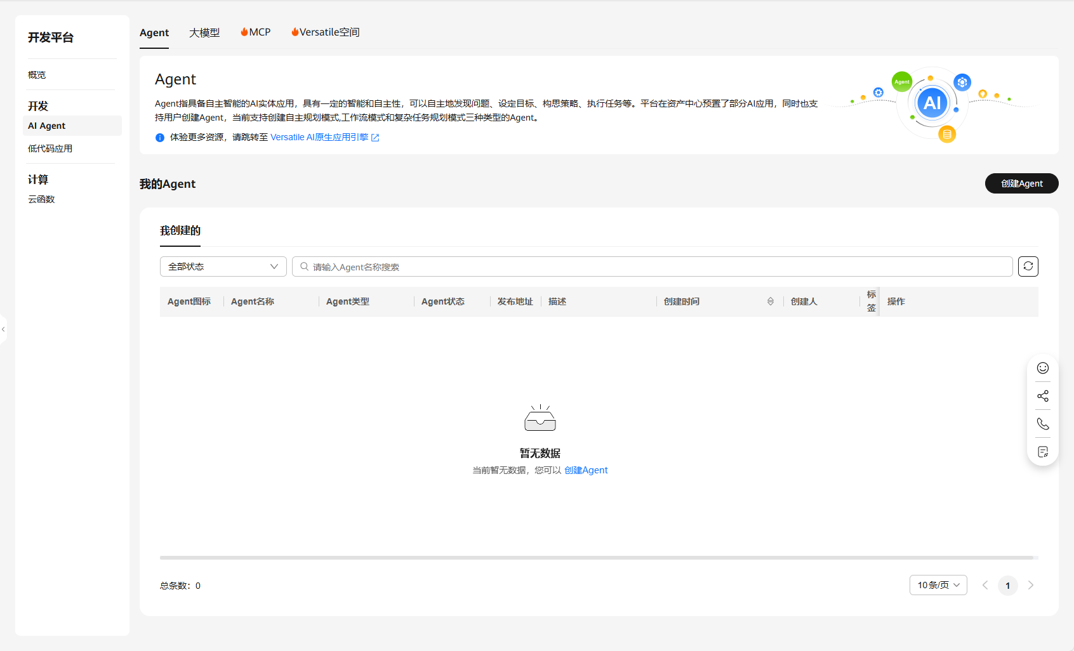This screenshot has width=1074, height=651.
Task: Click the 总条数: 0 text
Action: pos(180,586)
